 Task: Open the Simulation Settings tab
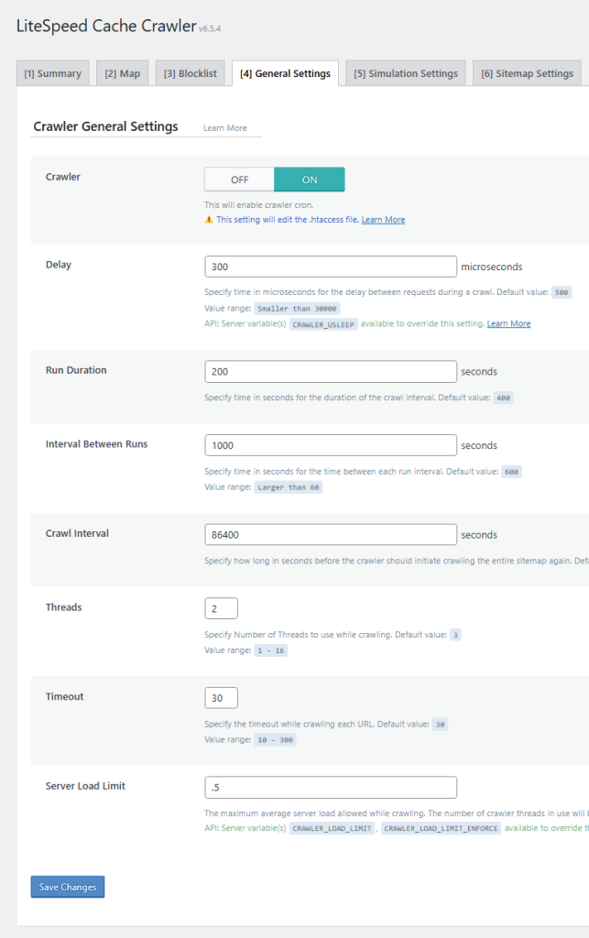click(405, 72)
